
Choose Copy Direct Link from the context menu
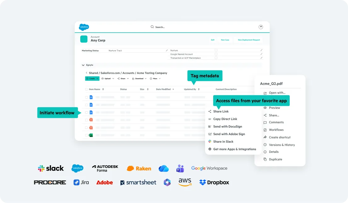click(223, 119)
